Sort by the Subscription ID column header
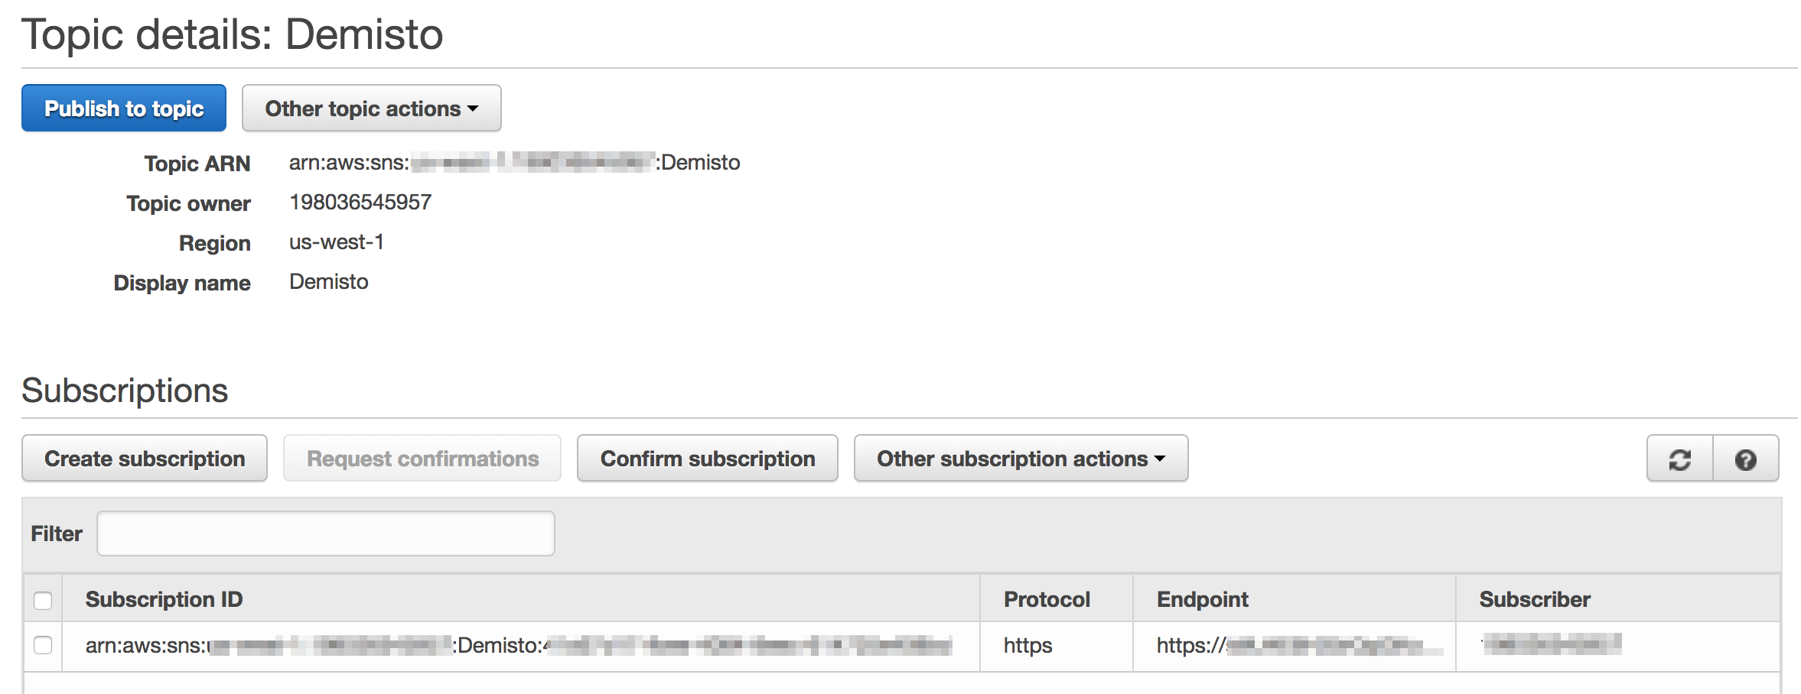Screen dimensions: 1801x694 pos(164,599)
